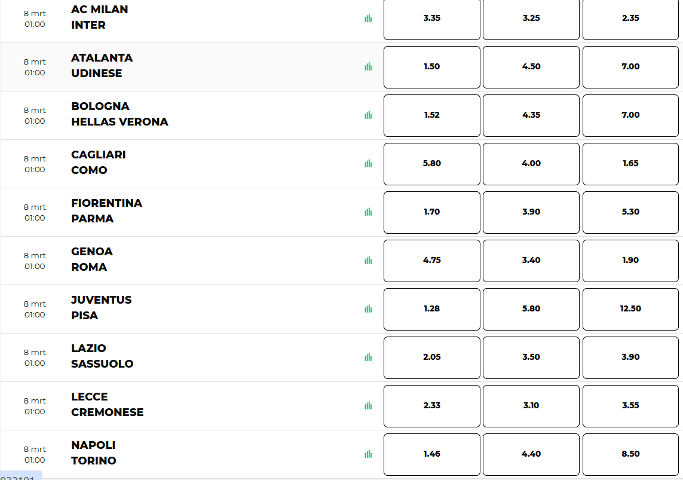This screenshot has height=480, width=683.
Task: Pick Atalanta home win at 1.50
Action: (x=431, y=67)
